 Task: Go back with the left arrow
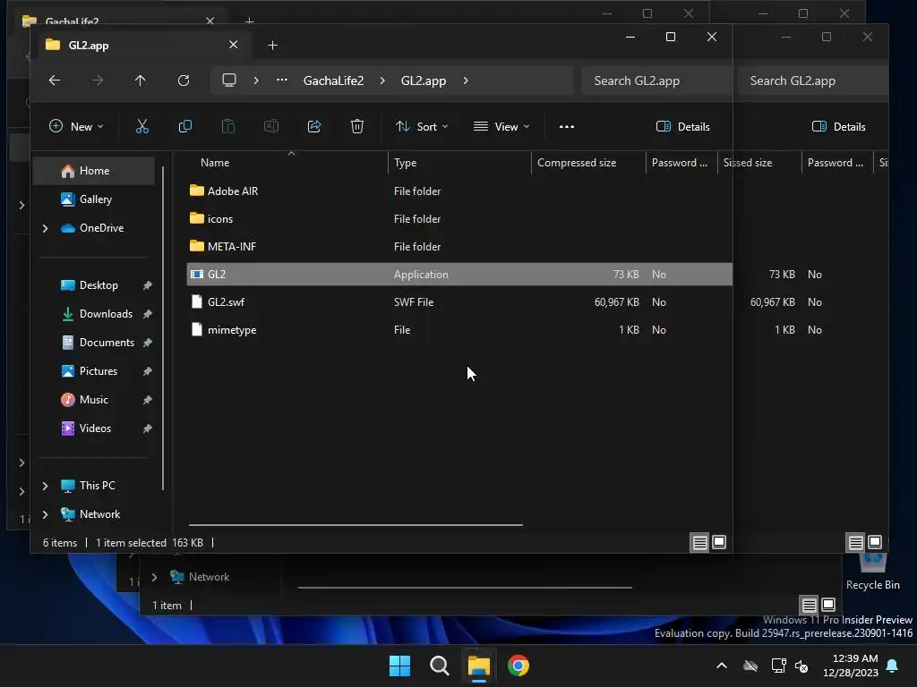tap(55, 81)
